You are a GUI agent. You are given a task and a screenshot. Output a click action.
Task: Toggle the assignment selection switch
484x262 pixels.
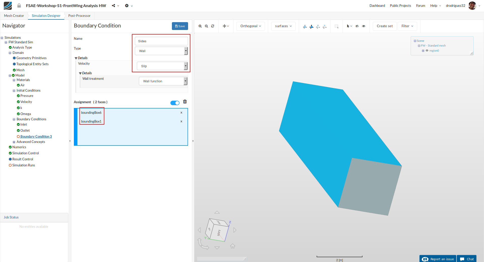tap(175, 103)
